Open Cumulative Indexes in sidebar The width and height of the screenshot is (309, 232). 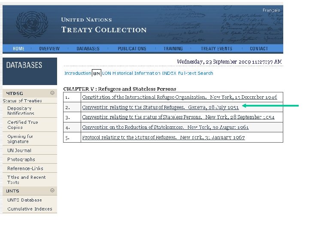[30, 209]
